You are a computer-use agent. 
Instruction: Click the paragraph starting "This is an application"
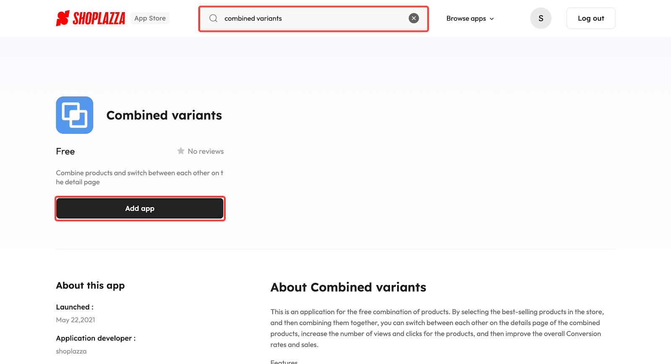pyautogui.click(x=437, y=328)
